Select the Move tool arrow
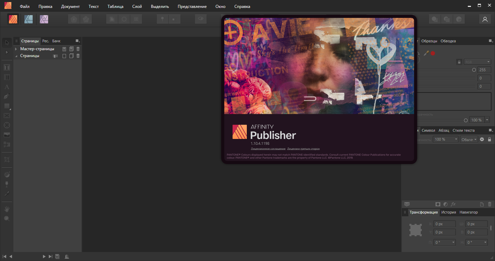This screenshot has width=495, height=261. coord(7,43)
